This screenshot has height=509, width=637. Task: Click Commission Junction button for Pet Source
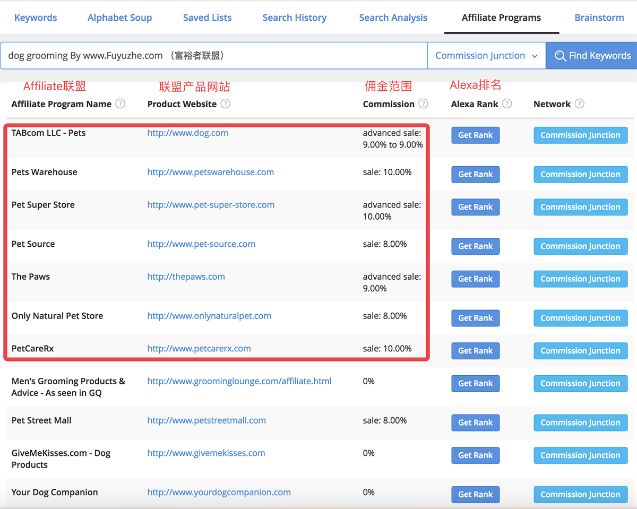(x=580, y=246)
